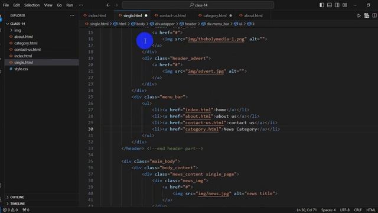This screenshot has width=378, height=213.
Task: Click line number 25 in the gutter
Action: [x=90, y=97]
